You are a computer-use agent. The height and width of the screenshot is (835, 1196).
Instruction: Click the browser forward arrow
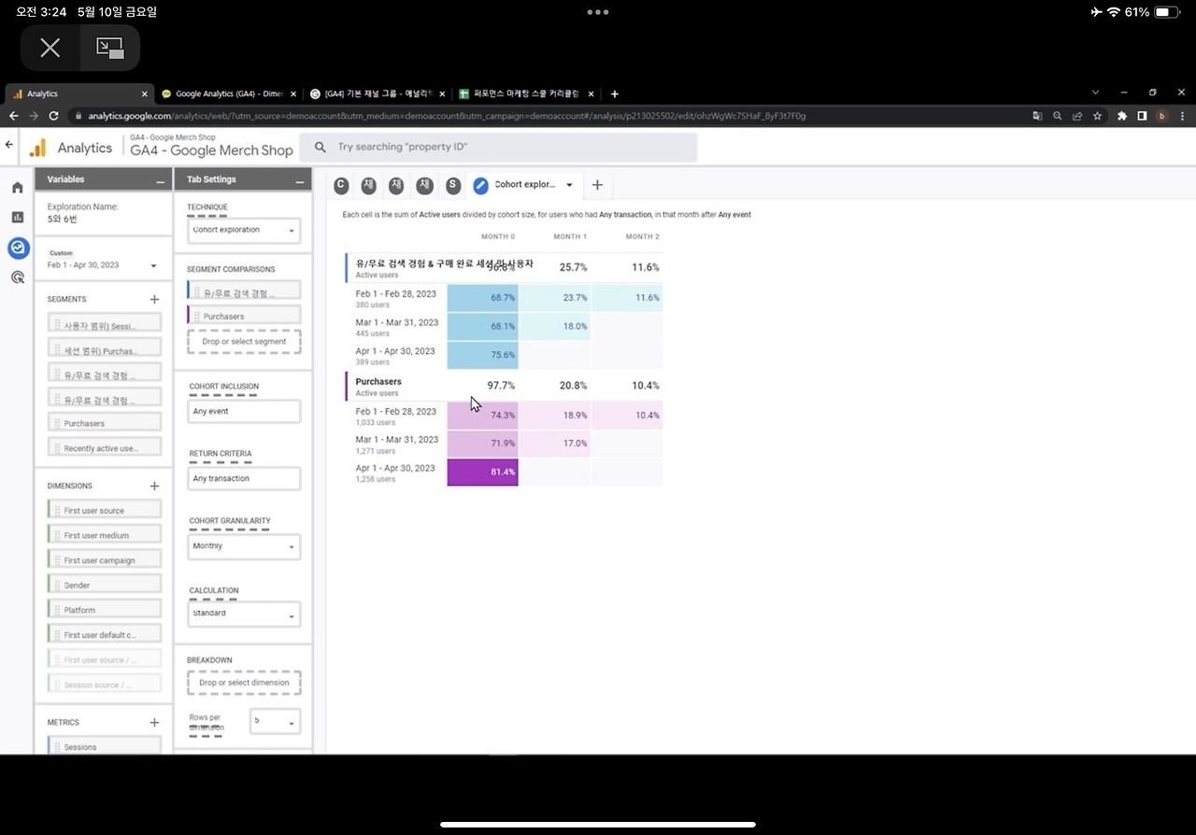tap(34, 116)
